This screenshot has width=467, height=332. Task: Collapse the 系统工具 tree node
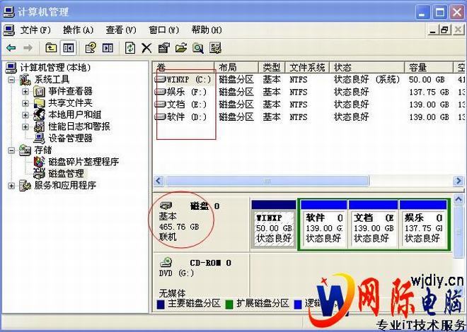(x=13, y=80)
